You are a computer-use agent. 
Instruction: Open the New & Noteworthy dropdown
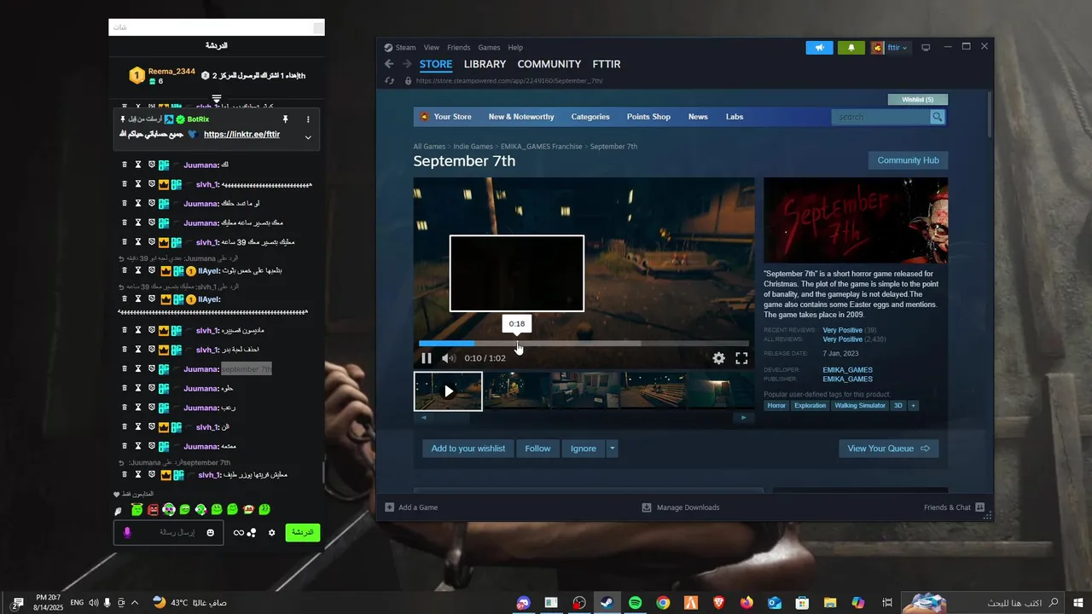click(521, 117)
